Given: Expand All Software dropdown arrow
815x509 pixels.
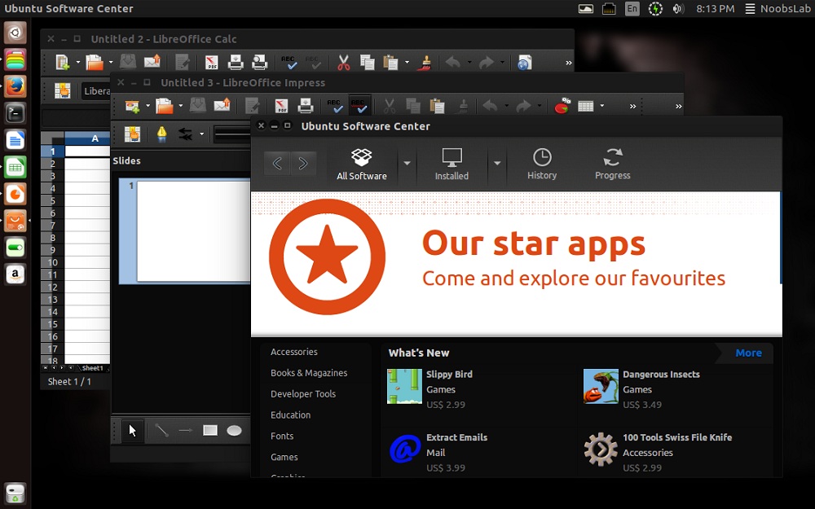Looking at the screenshot, I should point(407,163).
